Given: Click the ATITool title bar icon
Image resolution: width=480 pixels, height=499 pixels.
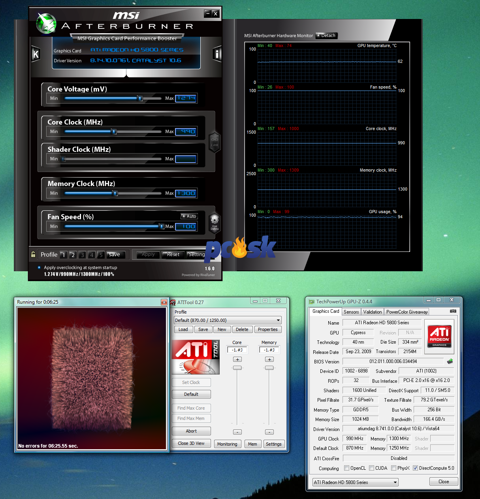Looking at the screenshot, I should pyautogui.click(x=173, y=302).
